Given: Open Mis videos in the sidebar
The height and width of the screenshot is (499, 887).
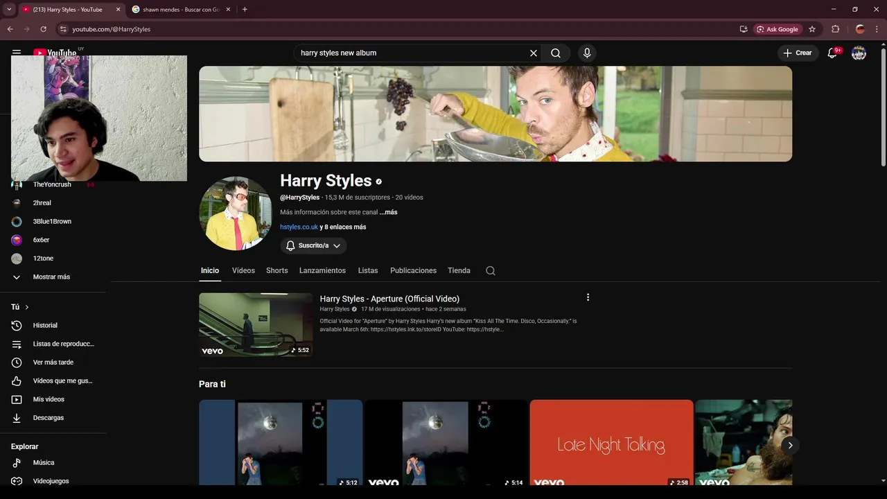Looking at the screenshot, I should 49,399.
